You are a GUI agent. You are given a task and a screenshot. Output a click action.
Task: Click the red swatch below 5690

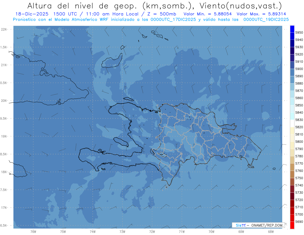click(x=292, y=225)
